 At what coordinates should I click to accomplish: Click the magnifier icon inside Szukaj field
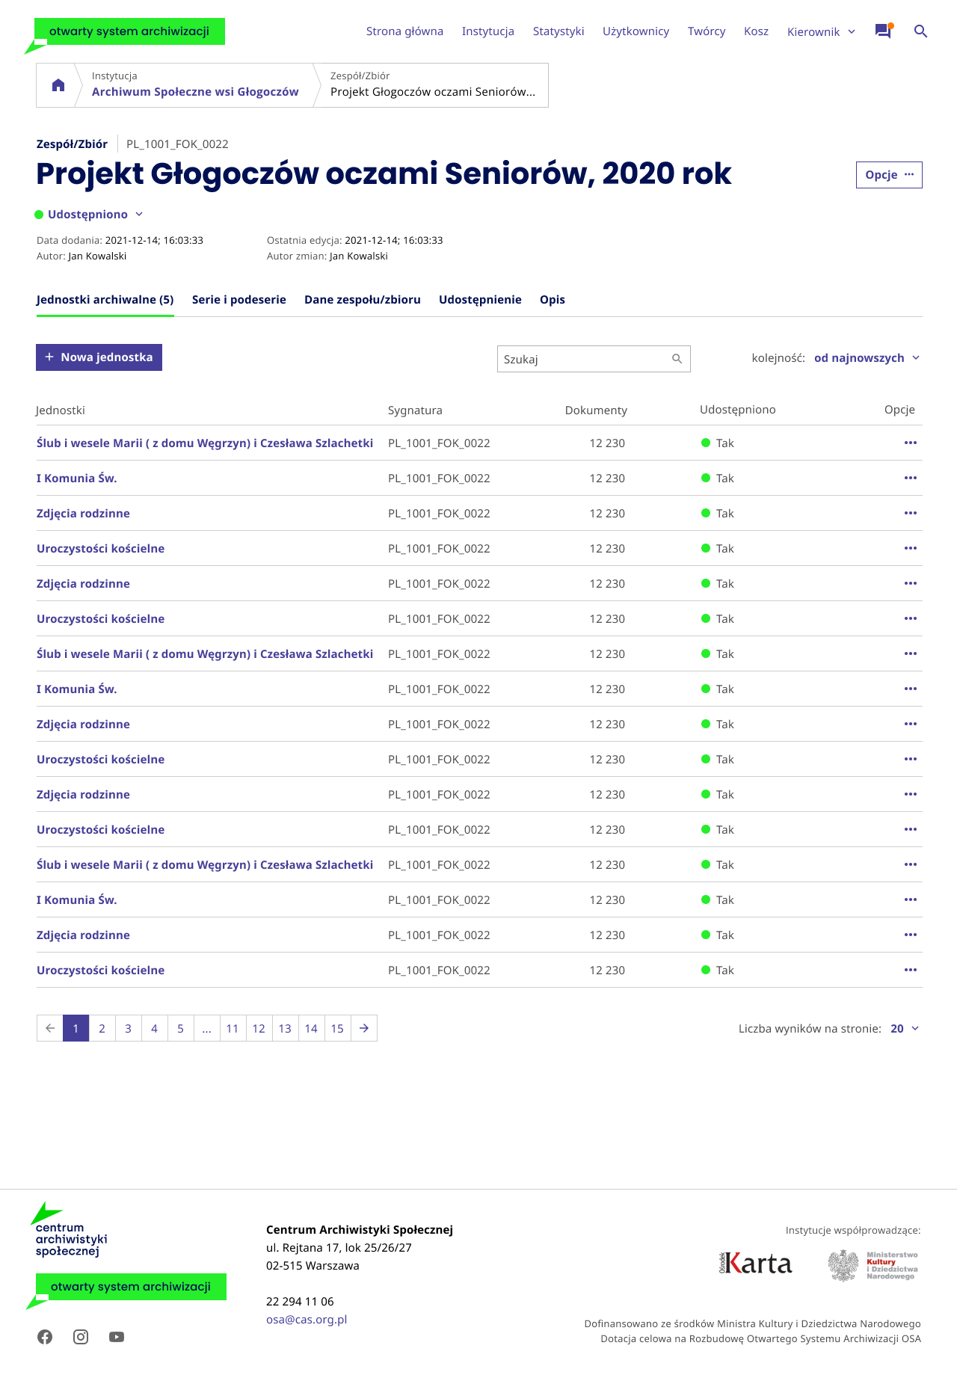point(677,359)
